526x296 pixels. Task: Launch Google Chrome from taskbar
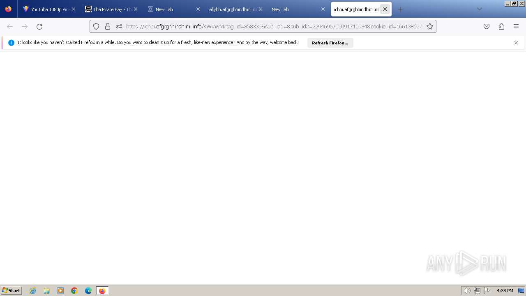pyautogui.click(x=74, y=291)
